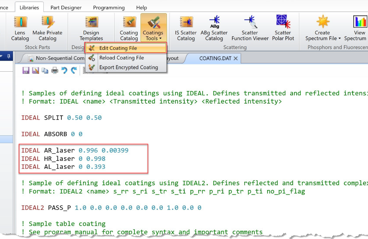Image resolution: width=368 pixels, height=239 pixels.
Task: Switch to the Part Designer ribbon tab
Action: pos(66,8)
